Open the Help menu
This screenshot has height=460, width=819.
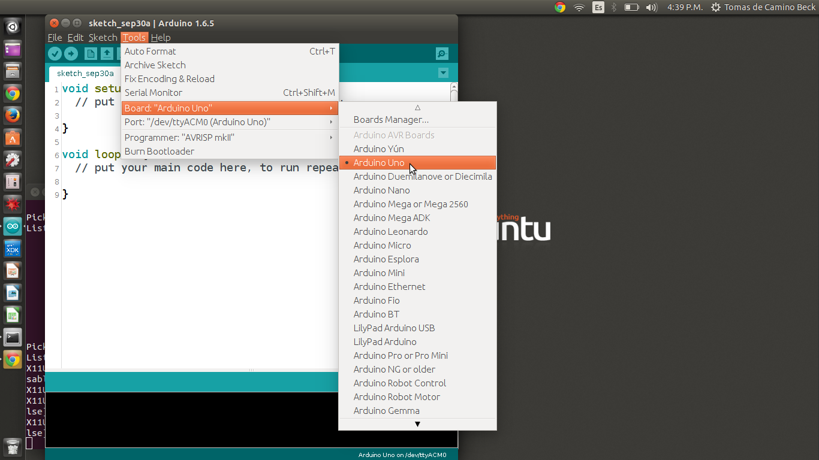click(161, 37)
